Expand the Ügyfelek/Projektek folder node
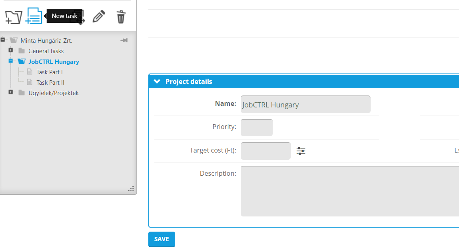Image resolution: width=459 pixels, height=248 pixels. click(11, 93)
